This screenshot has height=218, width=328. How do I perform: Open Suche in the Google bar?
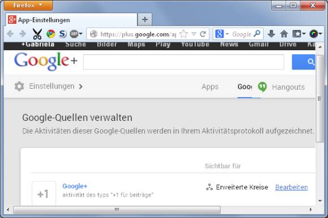coord(76,44)
